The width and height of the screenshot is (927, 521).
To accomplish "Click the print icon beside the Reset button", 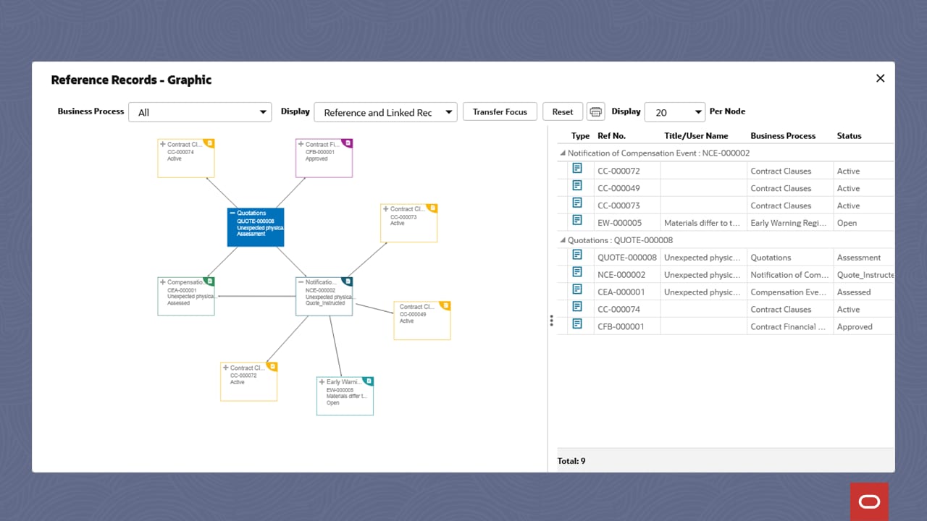I will (x=595, y=111).
